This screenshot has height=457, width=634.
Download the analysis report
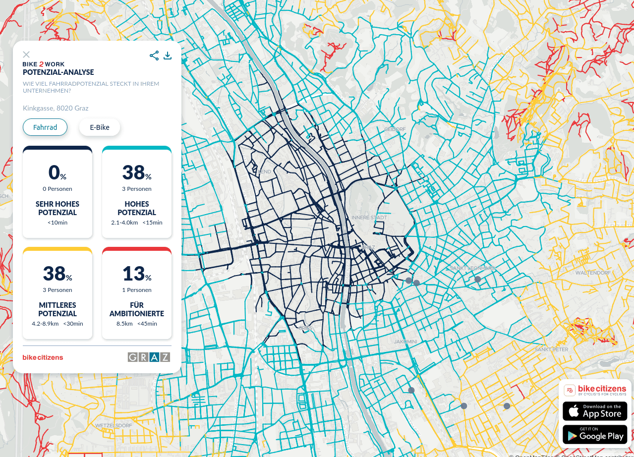168,55
